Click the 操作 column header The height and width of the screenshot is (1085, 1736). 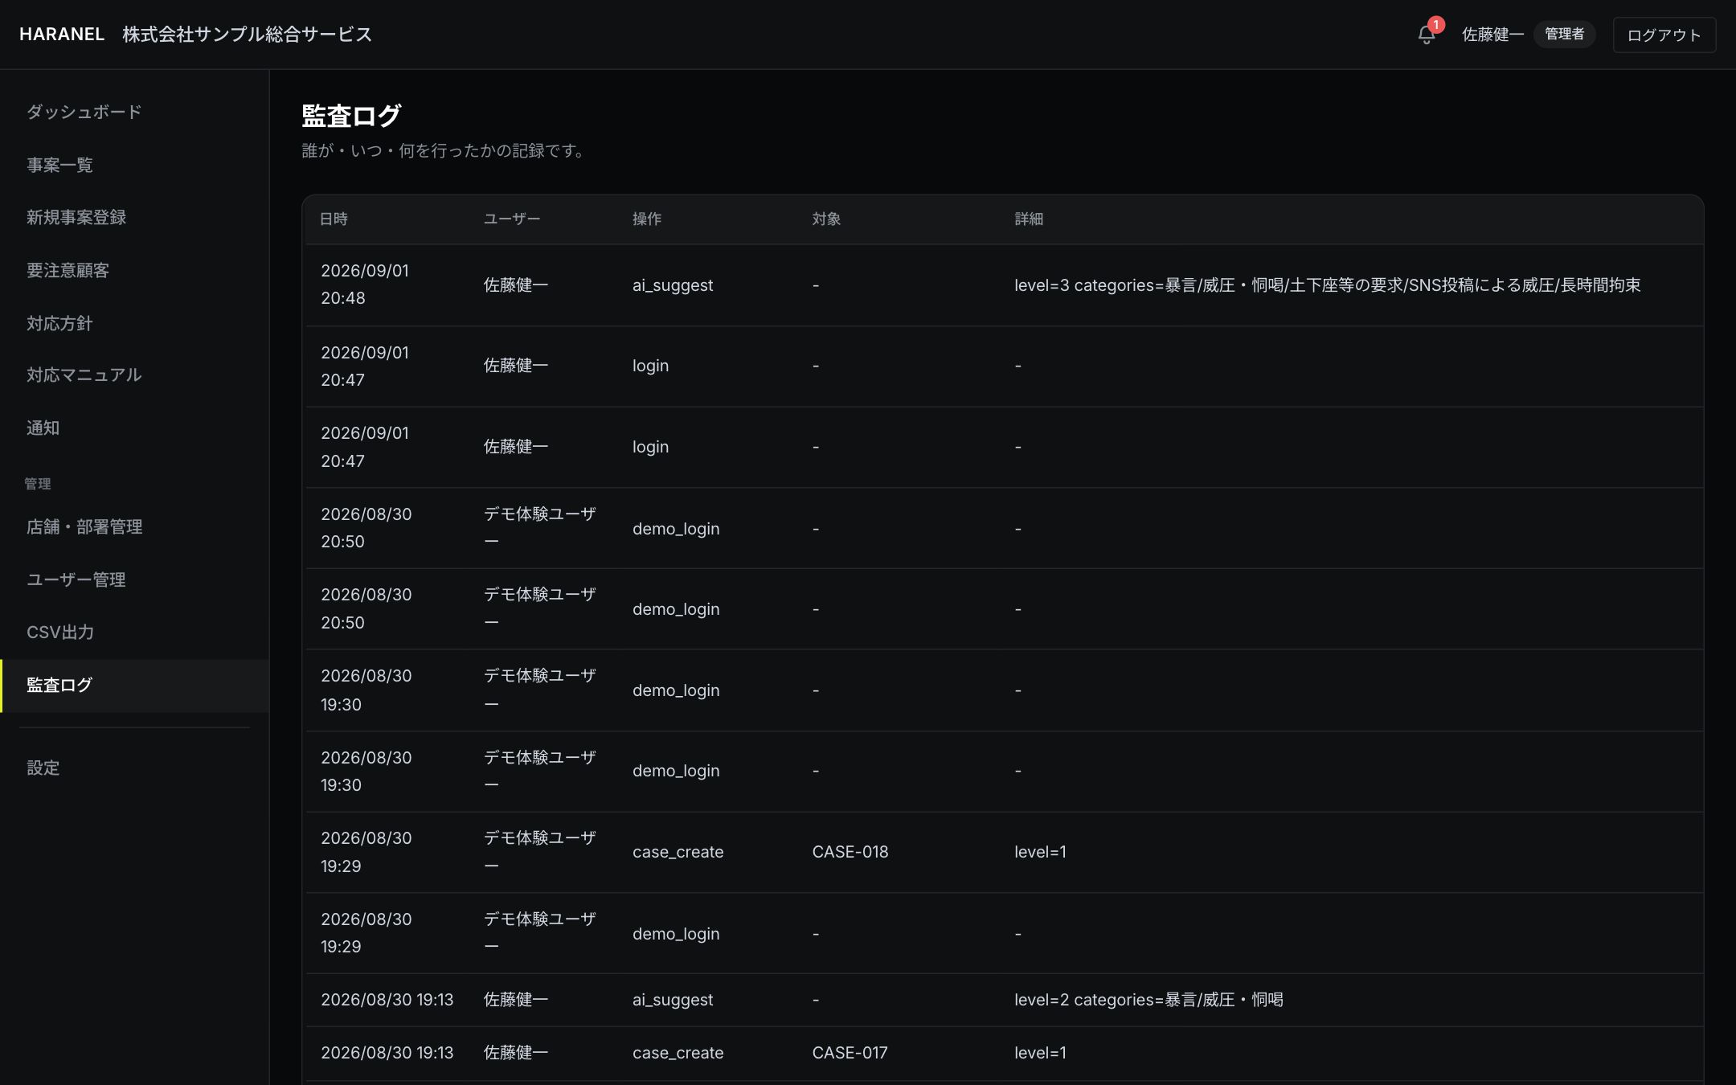coord(647,219)
